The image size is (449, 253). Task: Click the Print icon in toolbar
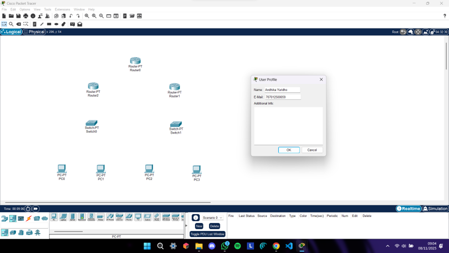click(26, 16)
